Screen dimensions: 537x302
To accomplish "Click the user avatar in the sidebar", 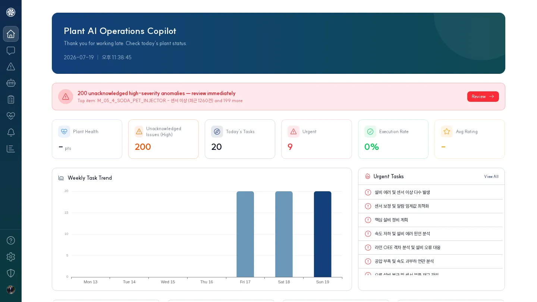I will pyautogui.click(x=11, y=290).
